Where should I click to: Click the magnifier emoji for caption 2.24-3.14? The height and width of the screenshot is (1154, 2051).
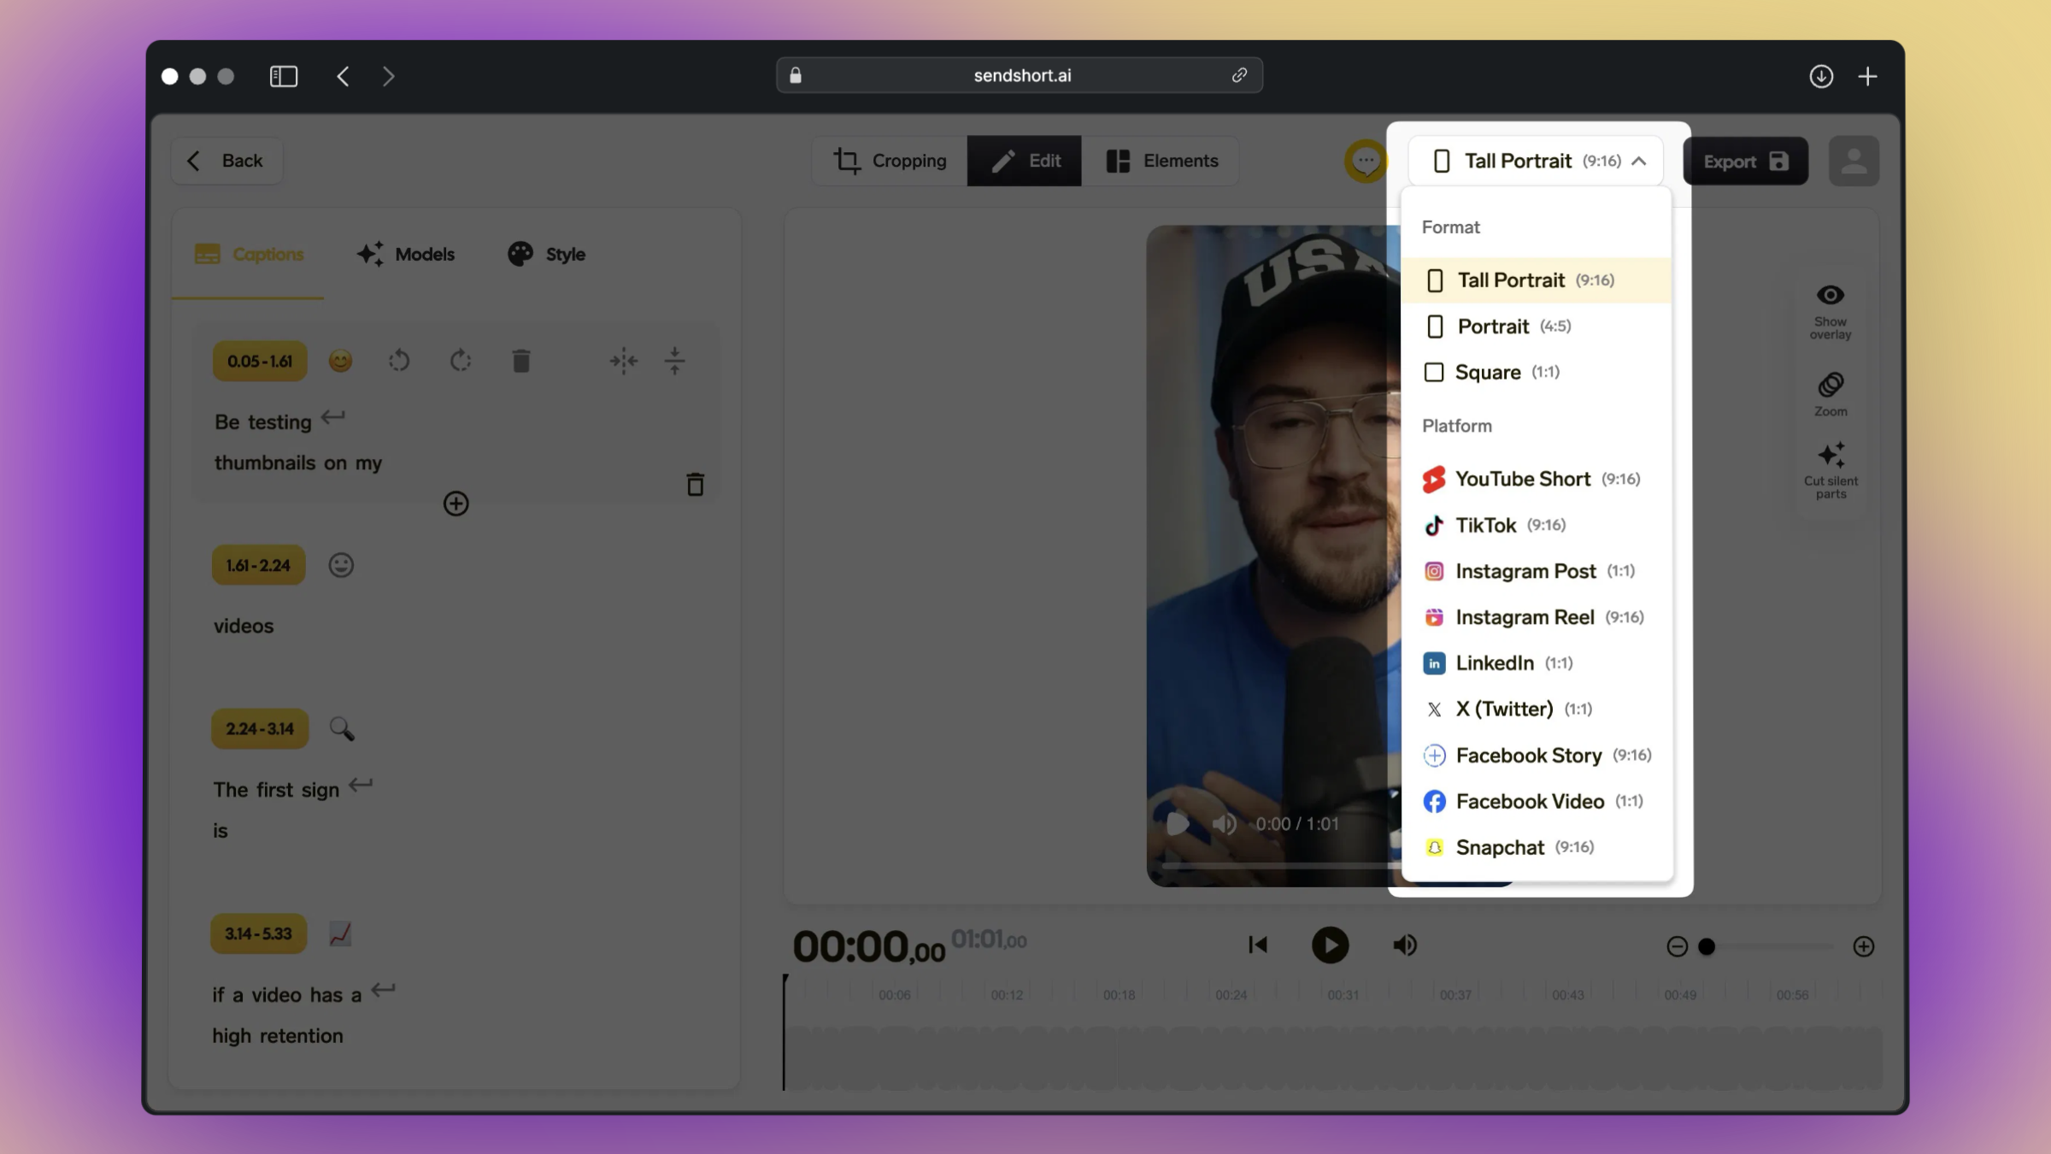(342, 729)
